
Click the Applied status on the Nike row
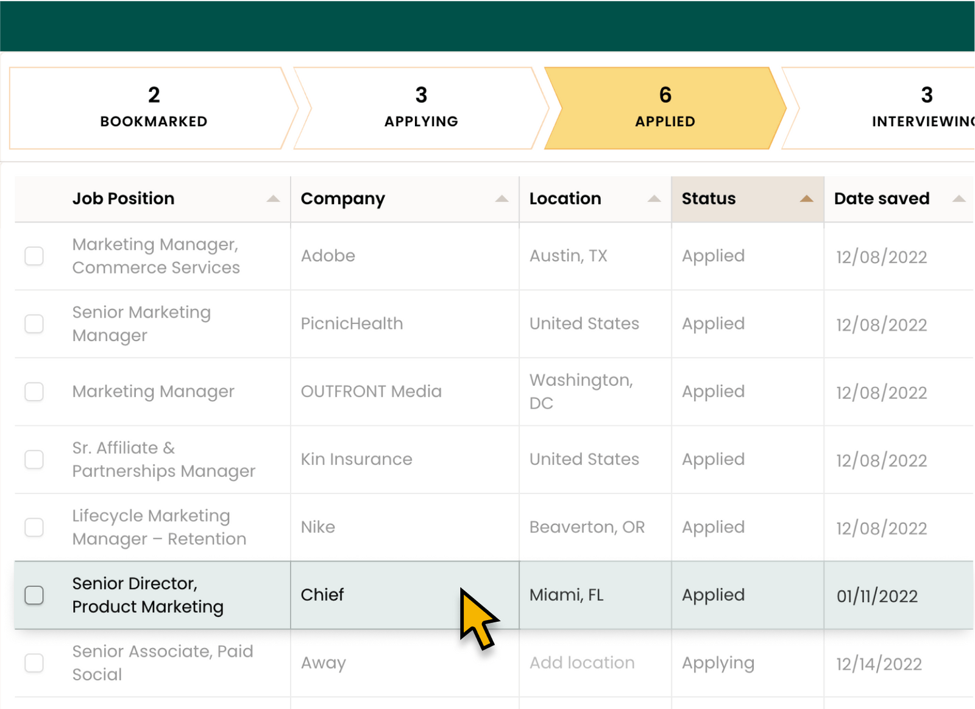click(x=712, y=527)
